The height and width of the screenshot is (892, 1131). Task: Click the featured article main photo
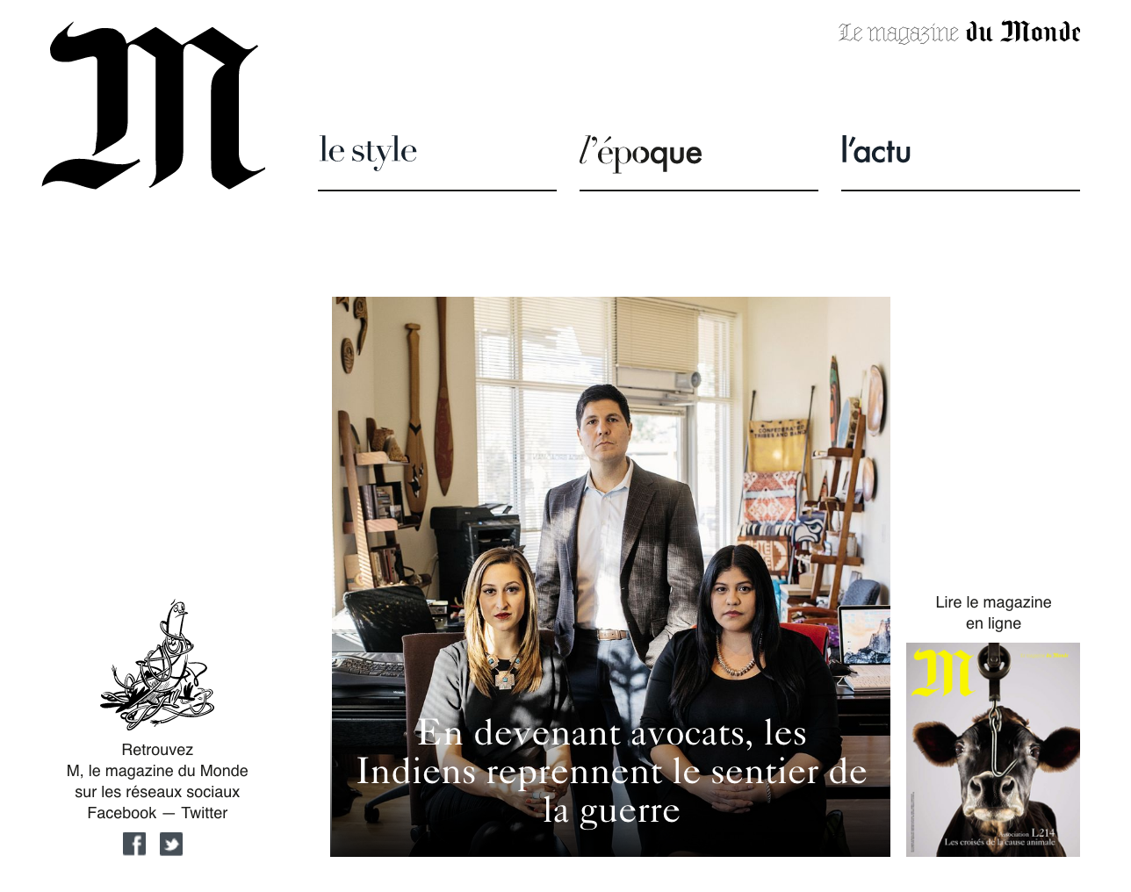click(x=610, y=577)
